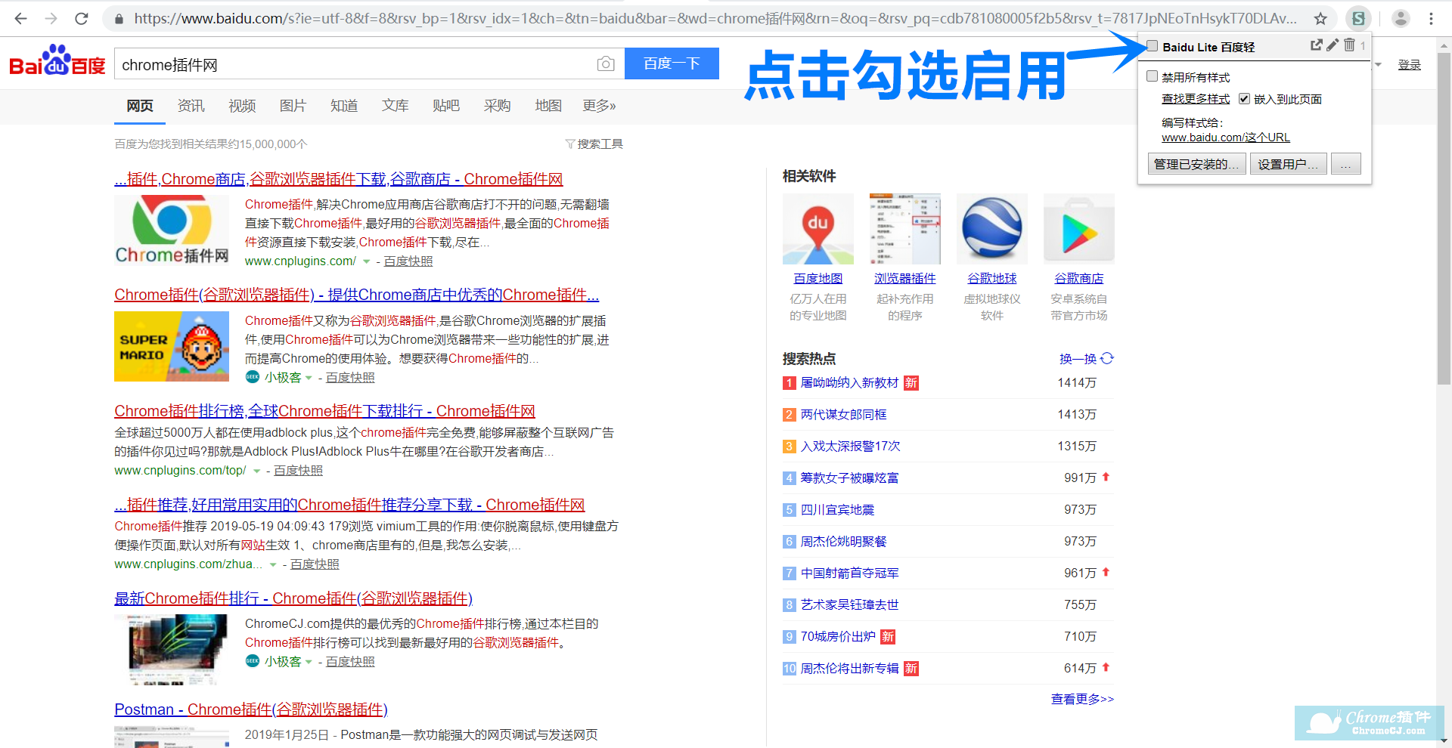
Task: Open the 采购 tab
Action: coord(497,106)
